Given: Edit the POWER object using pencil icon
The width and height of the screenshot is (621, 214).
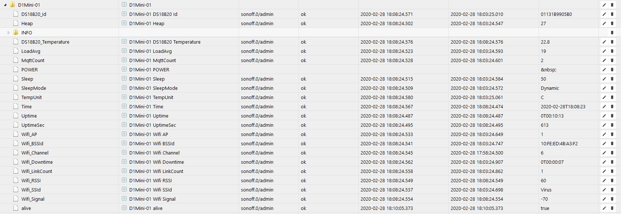Looking at the screenshot, I should tap(604, 69).
